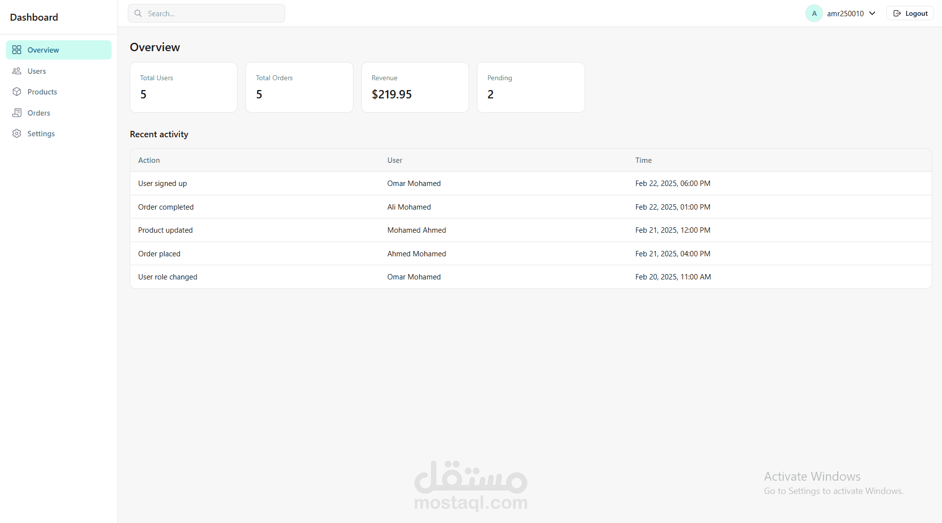Click the Action column header
Image resolution: width=942 pixels, height=523 pixels.
click(149, 160)
